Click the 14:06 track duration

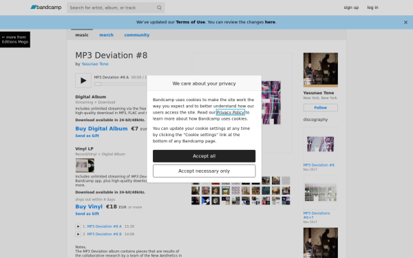[129, 234]
